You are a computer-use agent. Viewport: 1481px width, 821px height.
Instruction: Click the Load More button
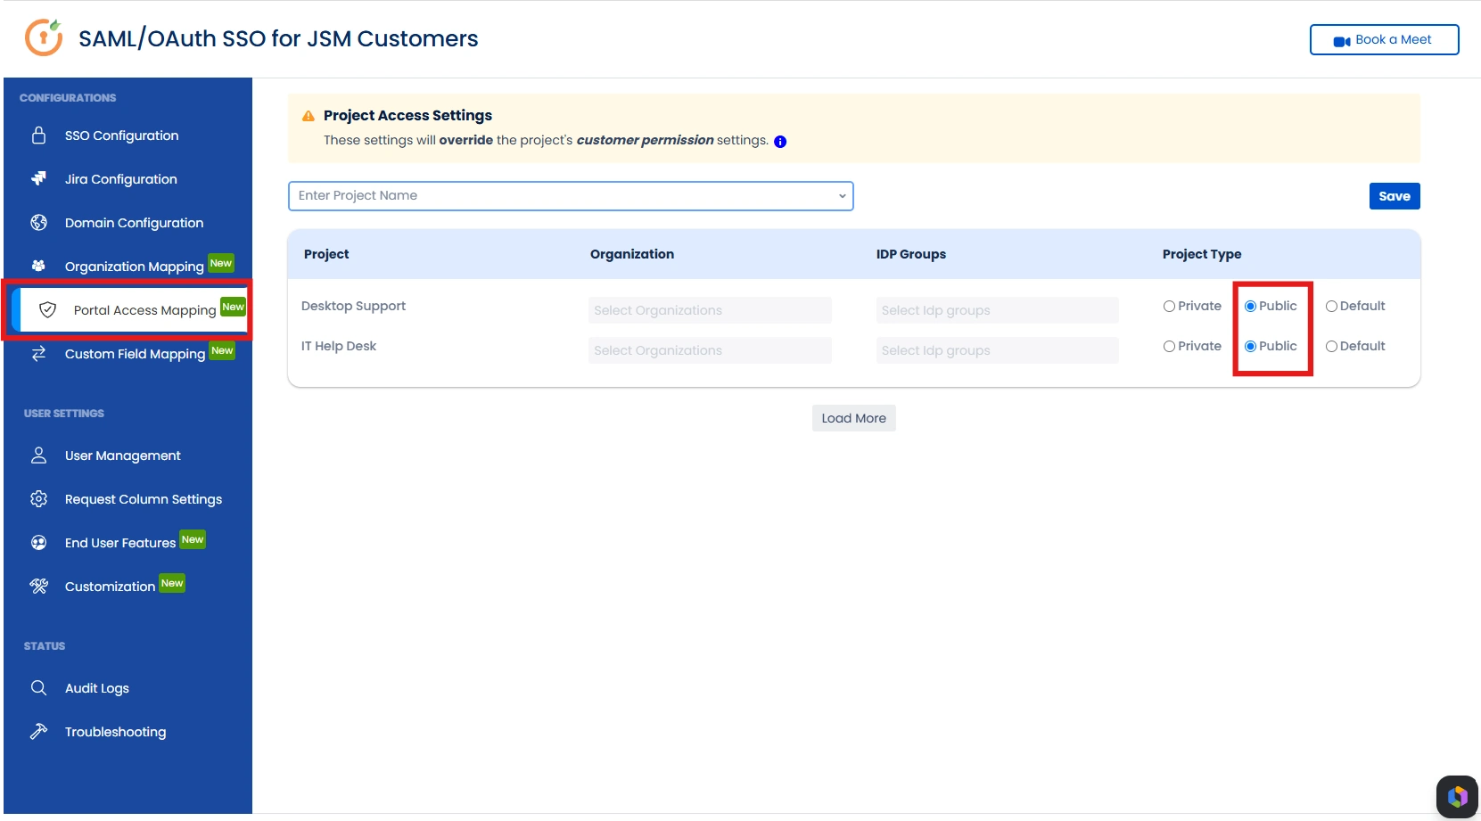(x=853, y=418)
